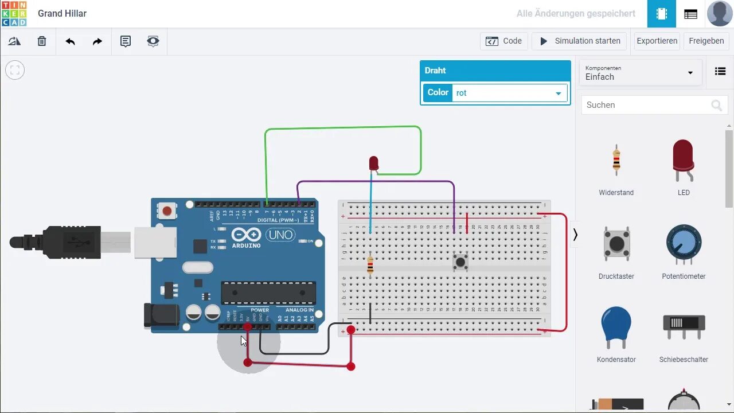This screenshot has width=734, height=413.
Task: Expand the Komponenten Einfach dropdown
Action: point(640,73)
